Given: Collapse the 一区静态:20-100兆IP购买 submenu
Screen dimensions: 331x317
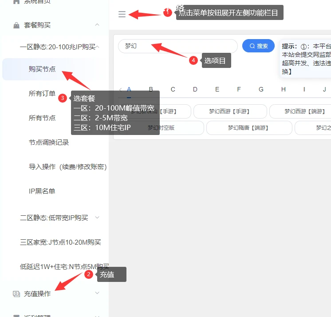Looking at the screenshot, I should point(97,47).
